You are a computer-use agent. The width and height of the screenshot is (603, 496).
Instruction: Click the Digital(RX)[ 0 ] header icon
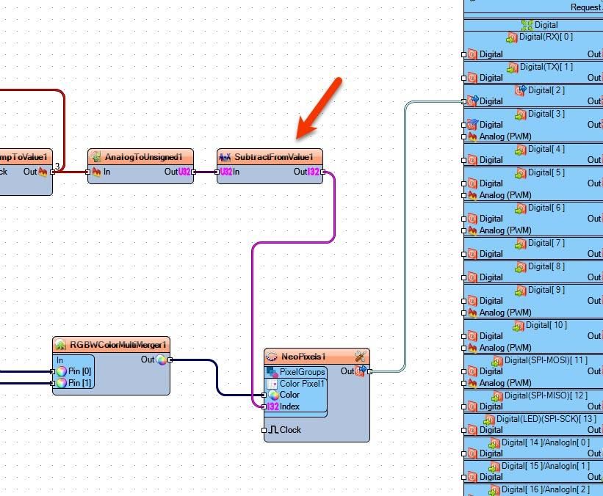tap(512, 37)
